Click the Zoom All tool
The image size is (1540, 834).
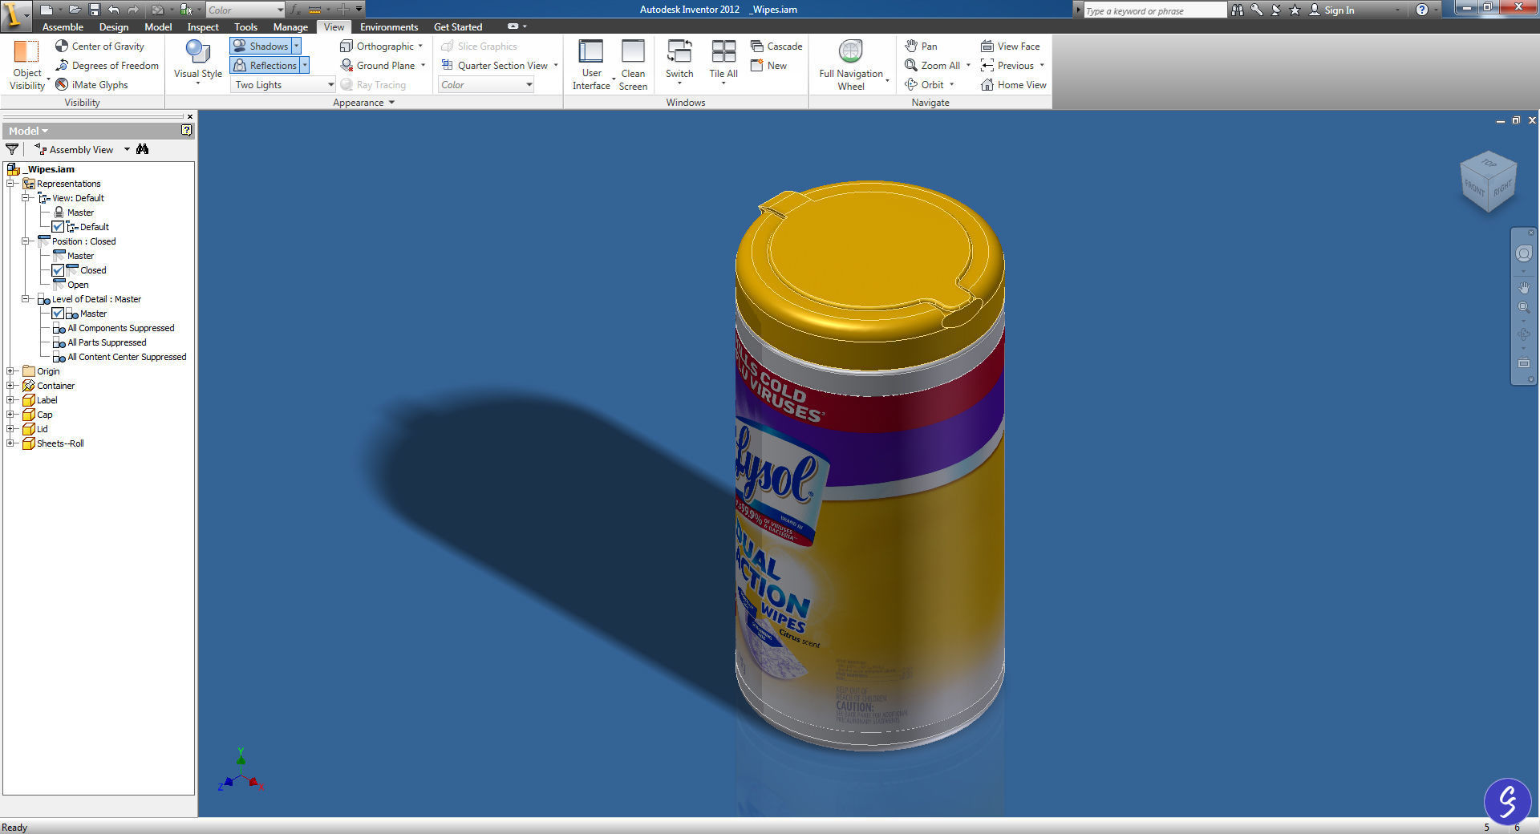pos(932,65)
